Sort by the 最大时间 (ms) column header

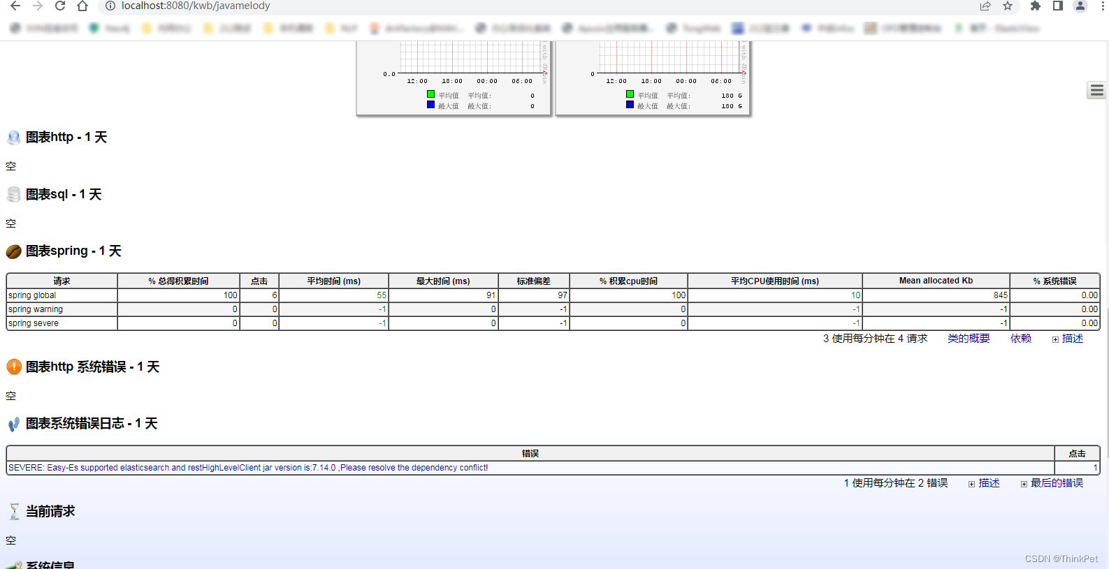pos(443,281)
